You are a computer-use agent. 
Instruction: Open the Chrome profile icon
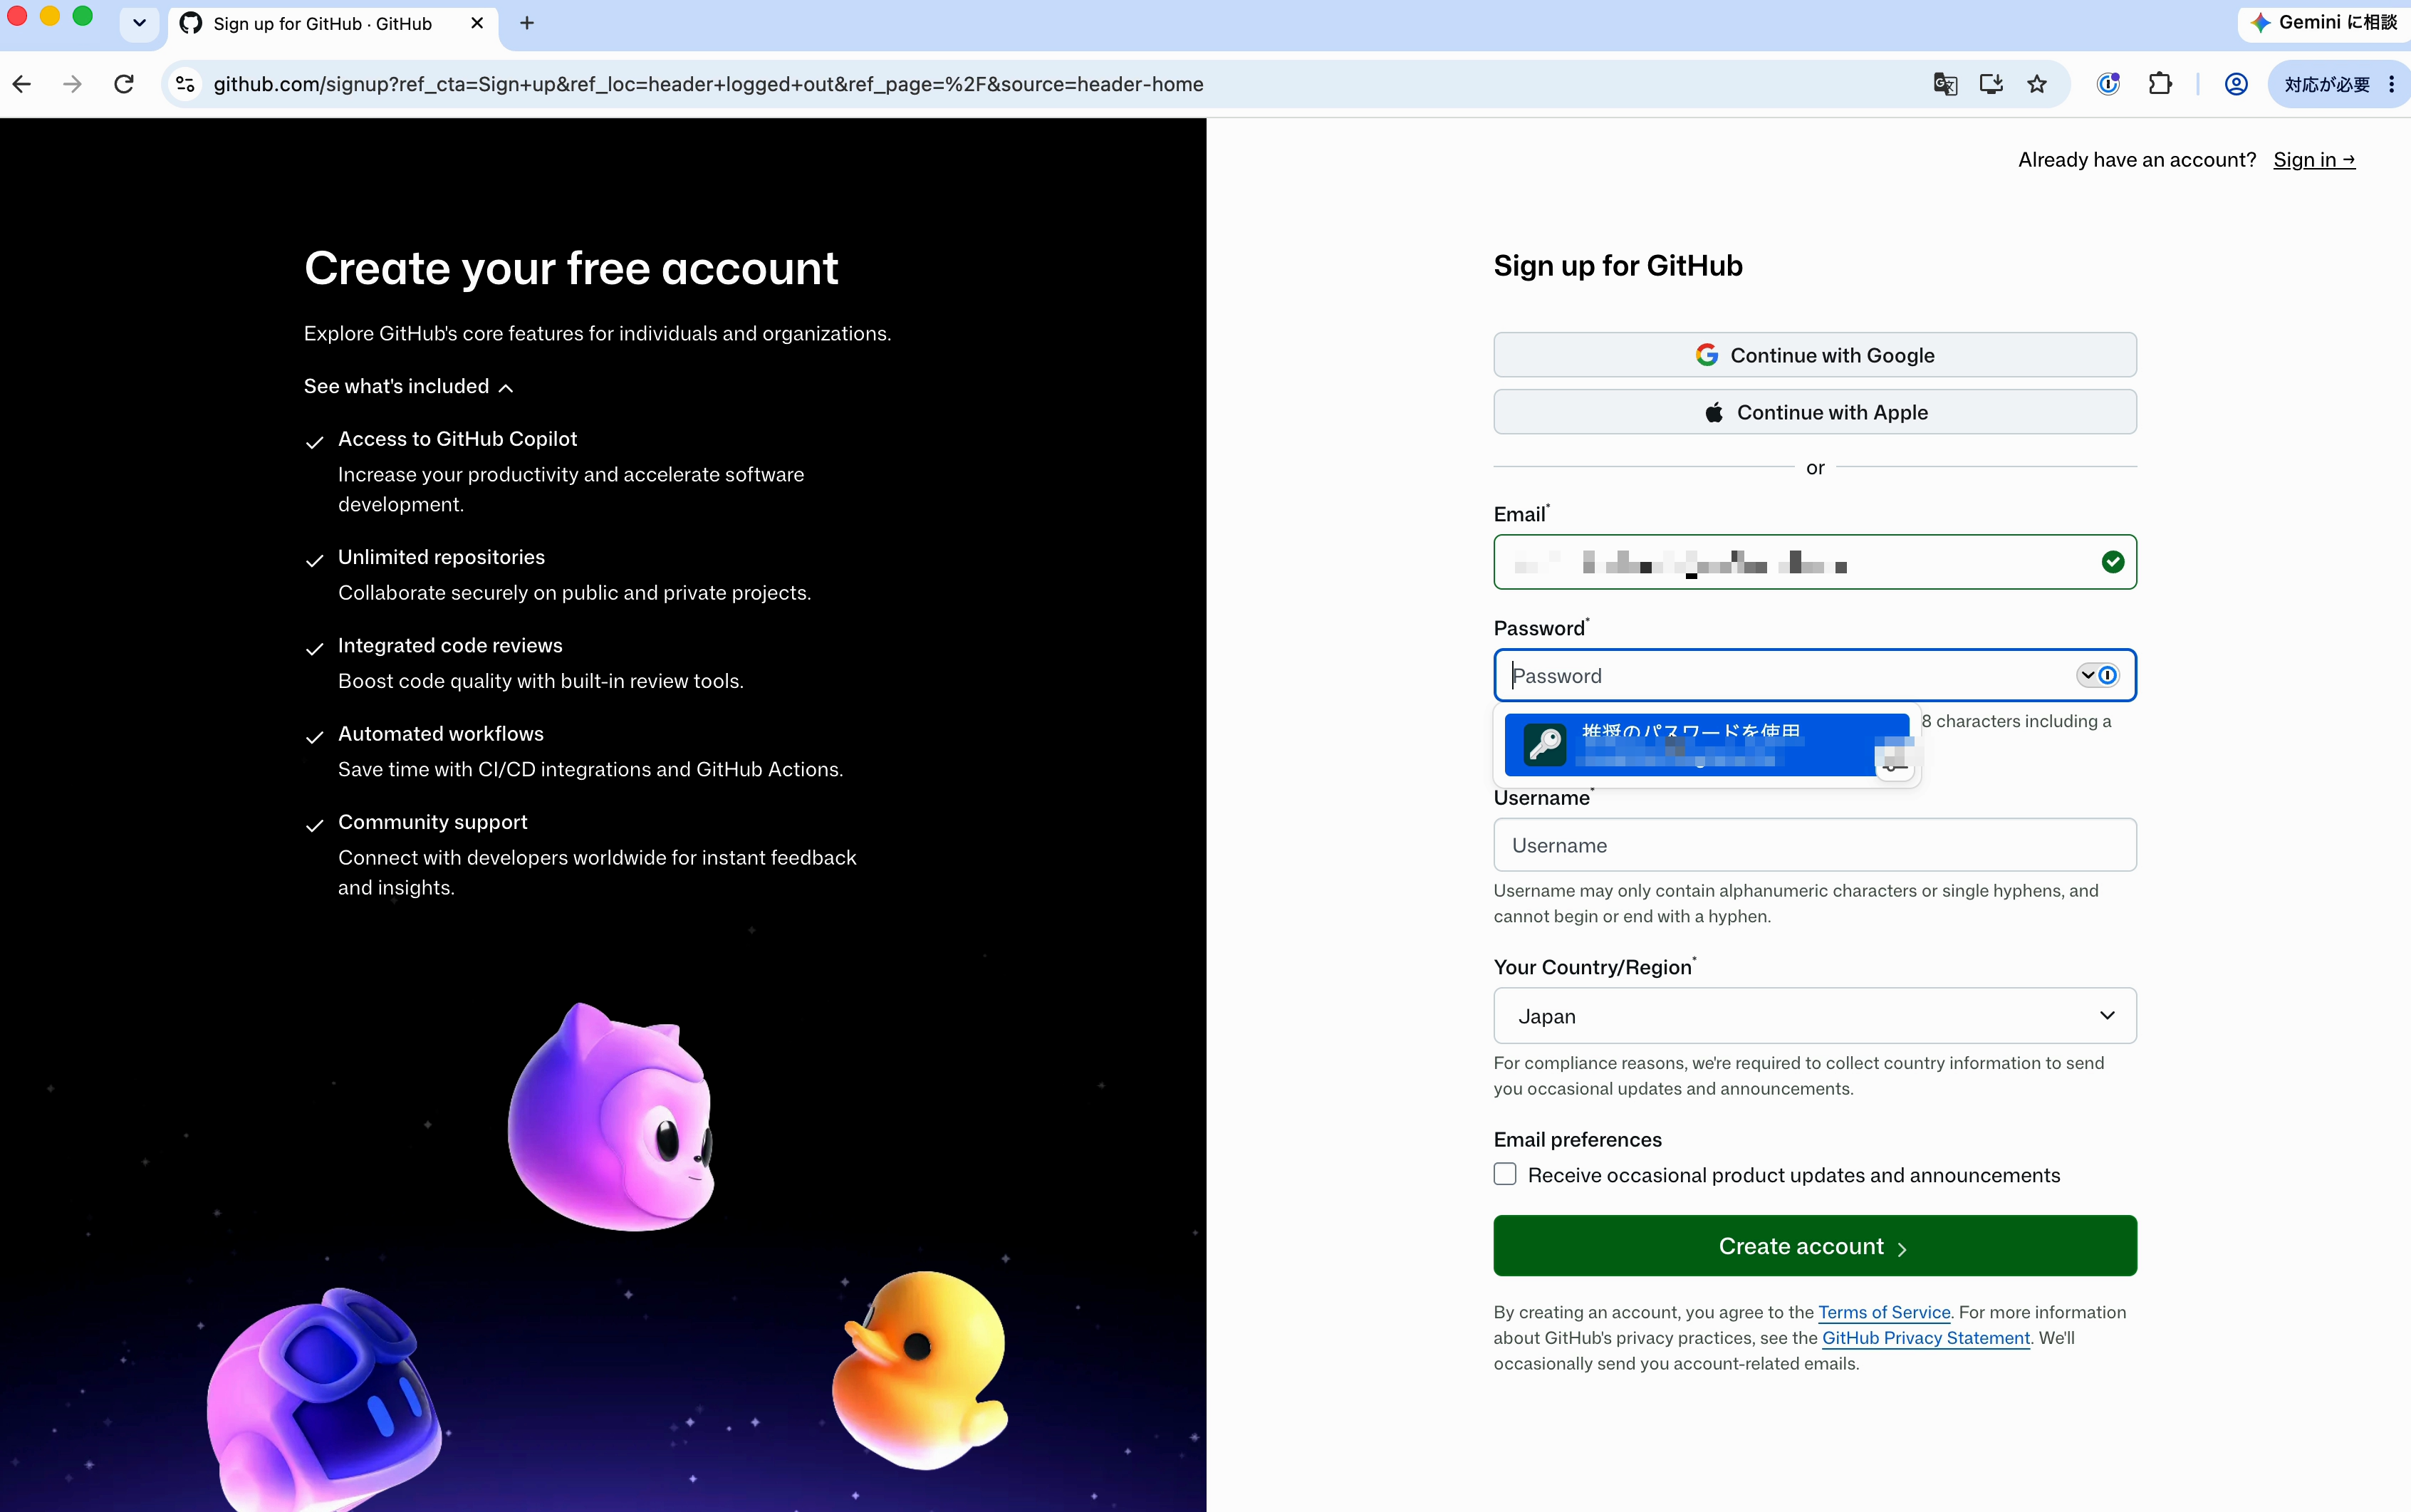(2236, 84)
